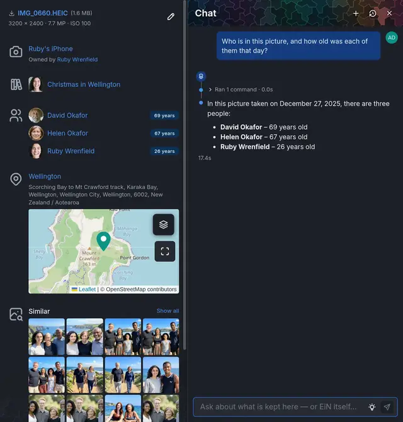Screen dimensions: 403x422
Task: Click the Similar image search icon
Action: point(16,314)
